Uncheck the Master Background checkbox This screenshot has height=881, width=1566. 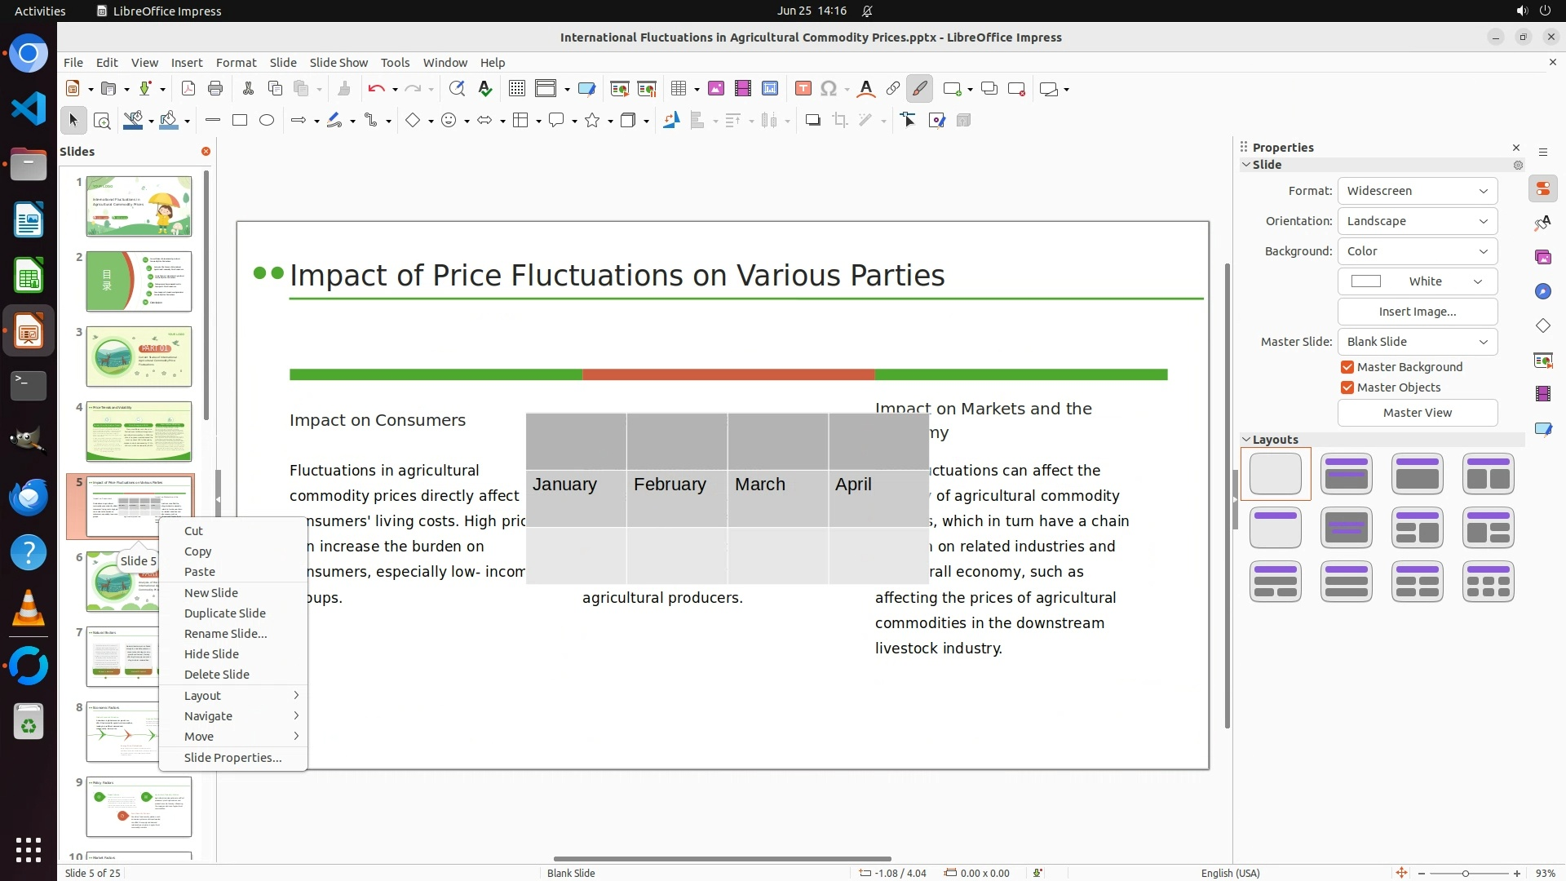(x=1347, y=367)
